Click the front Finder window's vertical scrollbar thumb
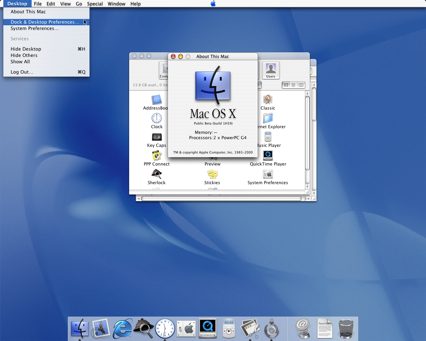426x341 pixels. coord(307,133)
